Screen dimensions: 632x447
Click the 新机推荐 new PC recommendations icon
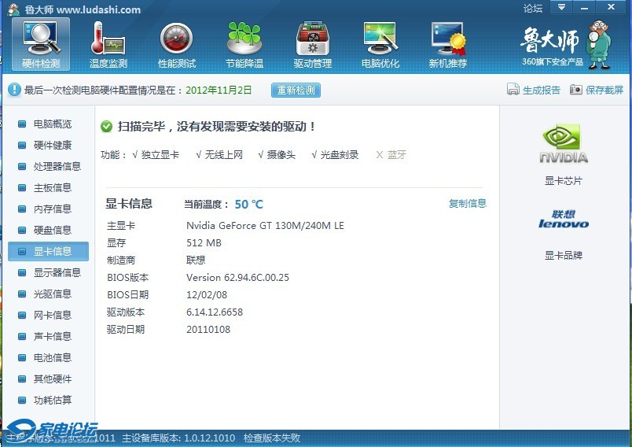447,44
